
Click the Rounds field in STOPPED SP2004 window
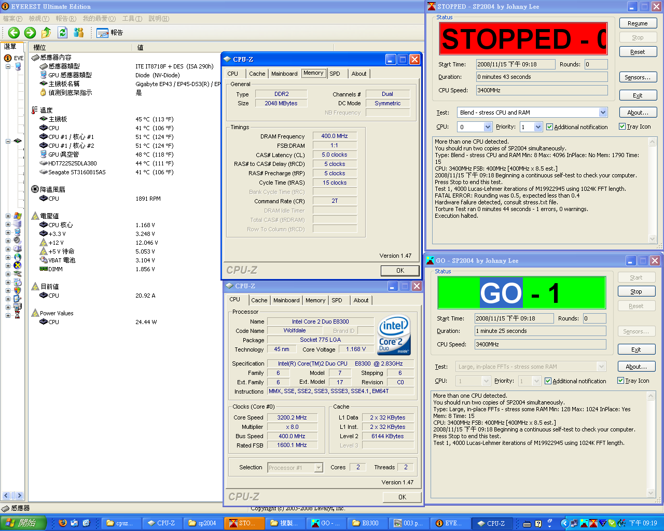point(596,64)
